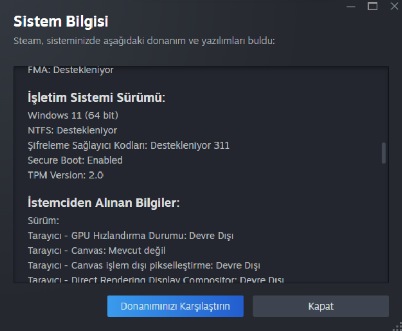The width and height of the screenshot is (402, 331).
Task: Click the Secure Boot: Enabled line
Action: 75,160
